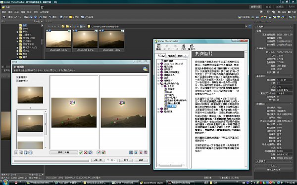Select the DSC01285-1.JPG thumbnail

coord(58,40)
